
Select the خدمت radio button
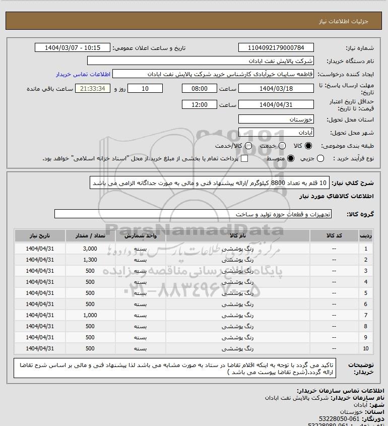point(282,146)
